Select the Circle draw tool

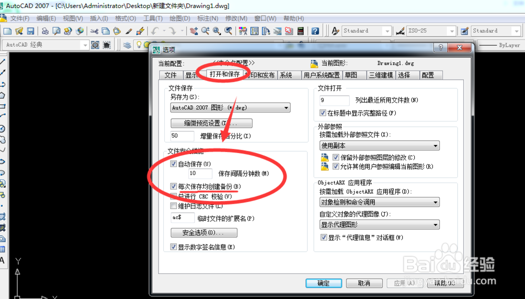tap(2, 129)
